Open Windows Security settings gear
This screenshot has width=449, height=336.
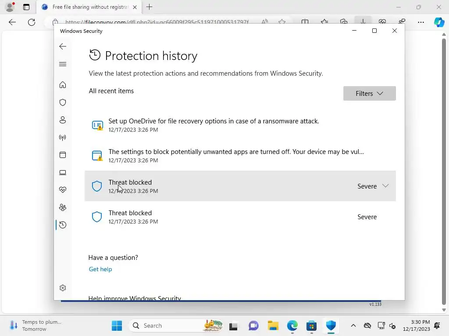(x=63, y=288)
